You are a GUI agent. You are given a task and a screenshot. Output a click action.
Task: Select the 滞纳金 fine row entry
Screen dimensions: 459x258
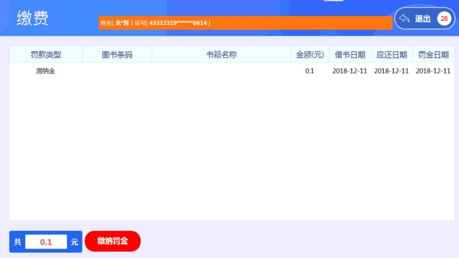tap(45, 71)
